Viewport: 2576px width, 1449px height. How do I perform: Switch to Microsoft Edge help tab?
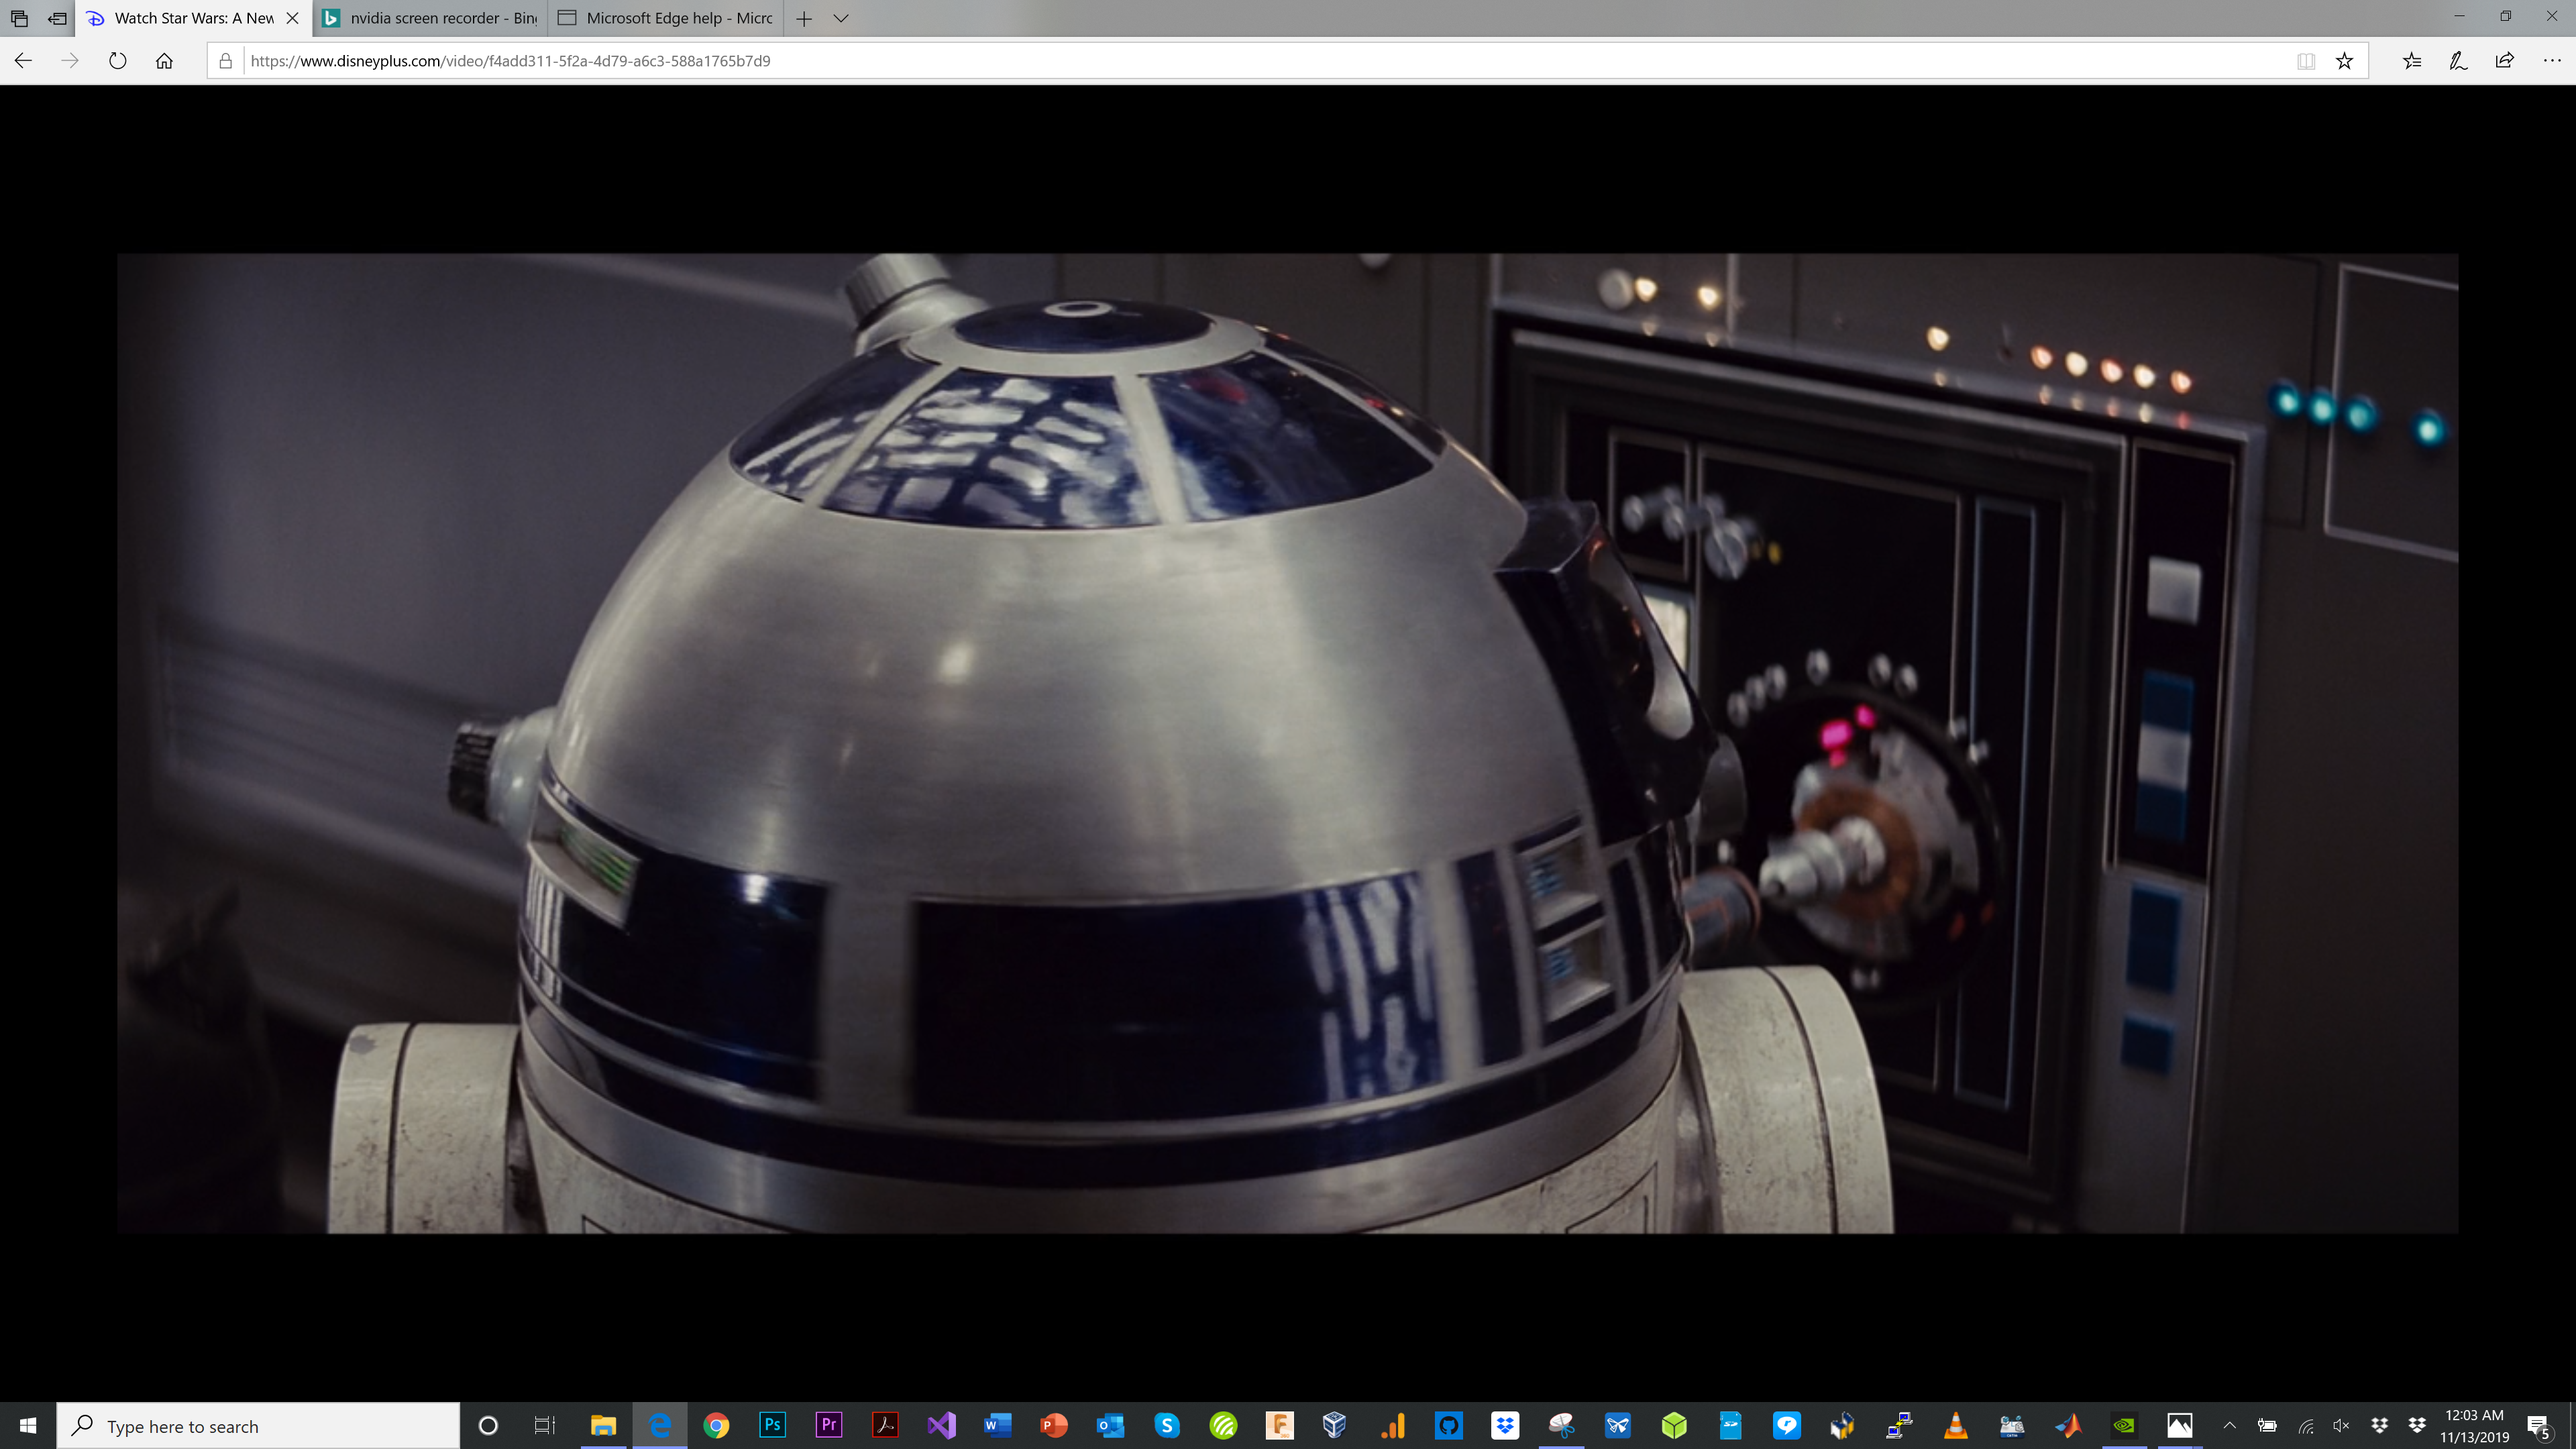tap(666, 18)
